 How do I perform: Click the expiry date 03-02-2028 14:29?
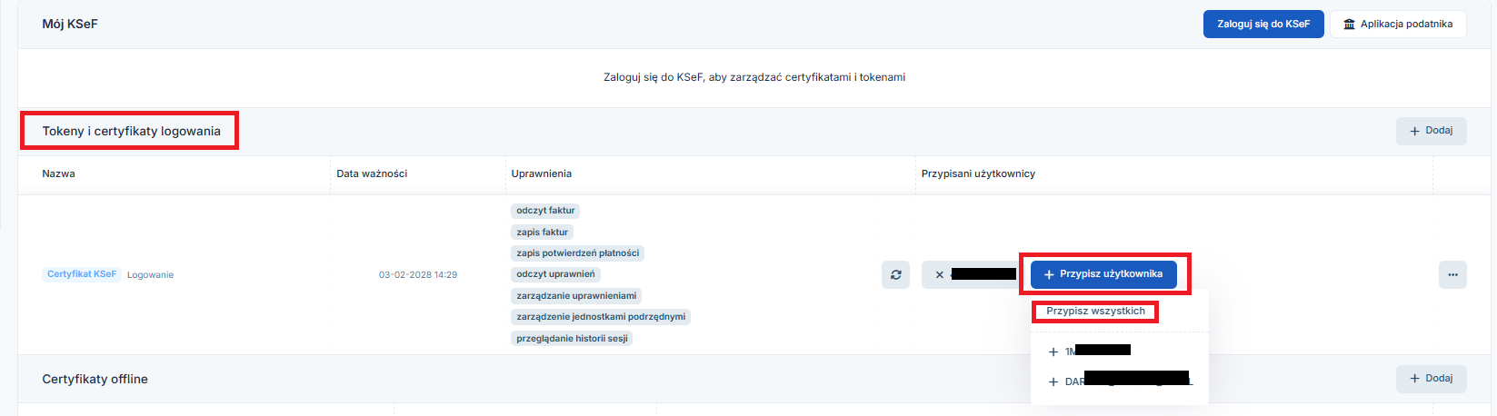click(x=418, y=274)
